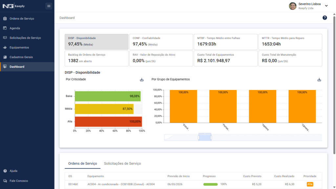Viewport: 336px width, 189px height.
Task: Select the DISP - Disponibilidade card
Action: (x=96, y=42)
